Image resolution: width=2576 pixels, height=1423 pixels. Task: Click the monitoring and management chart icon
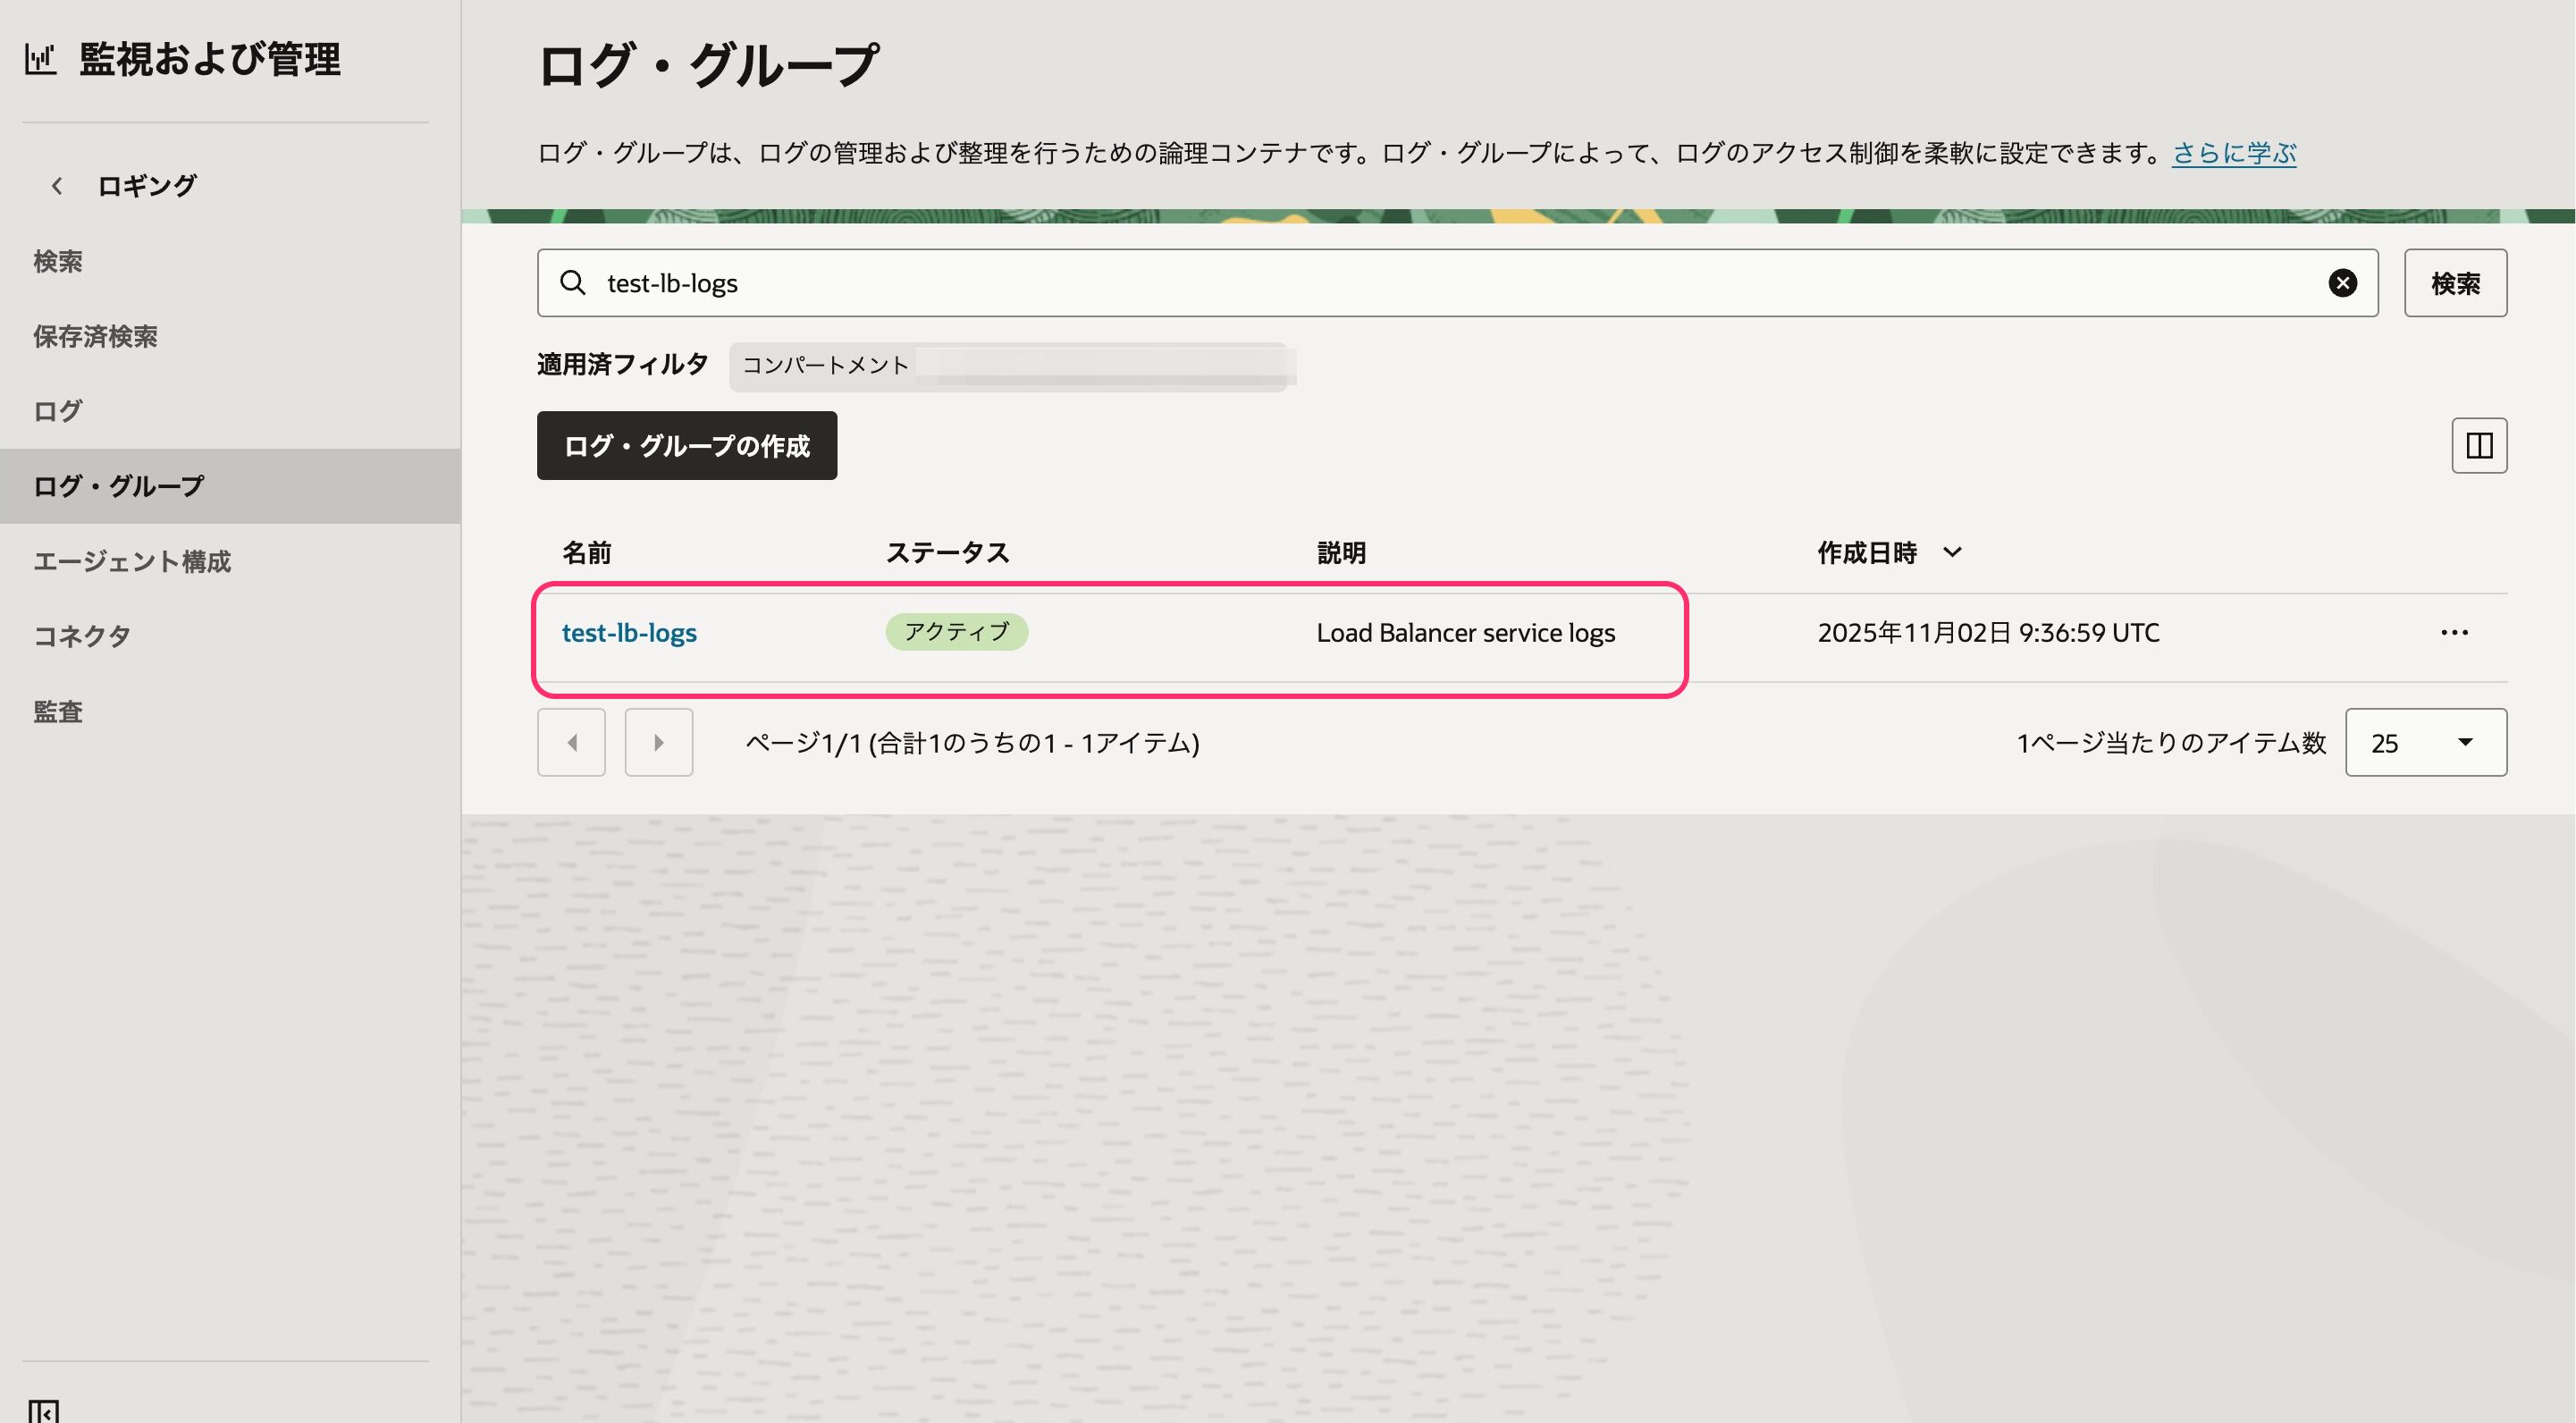[x=41, y=59]
